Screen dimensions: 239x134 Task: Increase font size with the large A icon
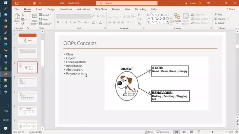point(94,16)
